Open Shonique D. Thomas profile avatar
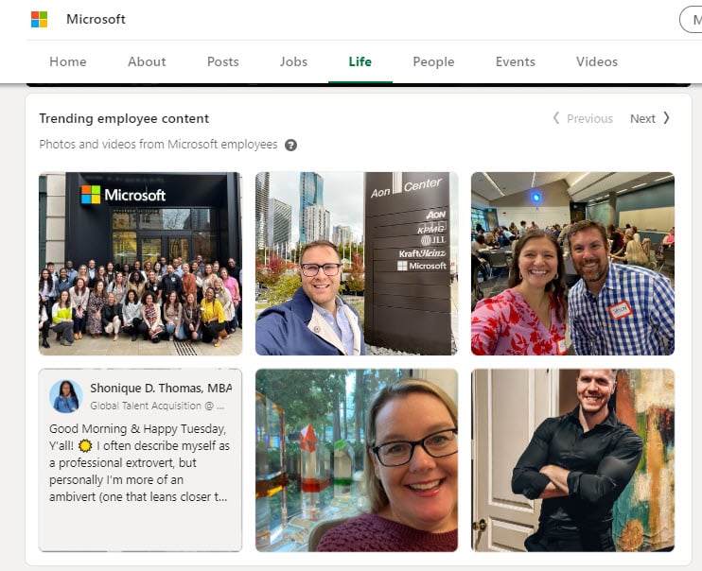The width and height of the screenshot is (702, 571). click(x=66, y=396)
